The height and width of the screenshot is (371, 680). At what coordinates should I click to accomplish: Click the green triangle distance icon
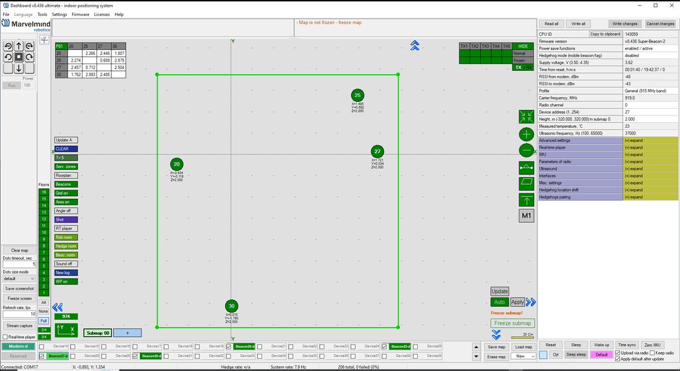[x=527, y=167]
